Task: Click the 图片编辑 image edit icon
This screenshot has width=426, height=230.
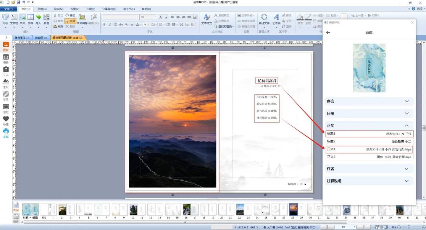Action: pyautogui.click(x=82, y=18)
